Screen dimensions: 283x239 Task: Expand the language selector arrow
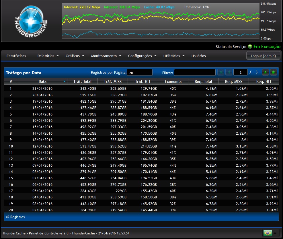(x=276, y=233)
